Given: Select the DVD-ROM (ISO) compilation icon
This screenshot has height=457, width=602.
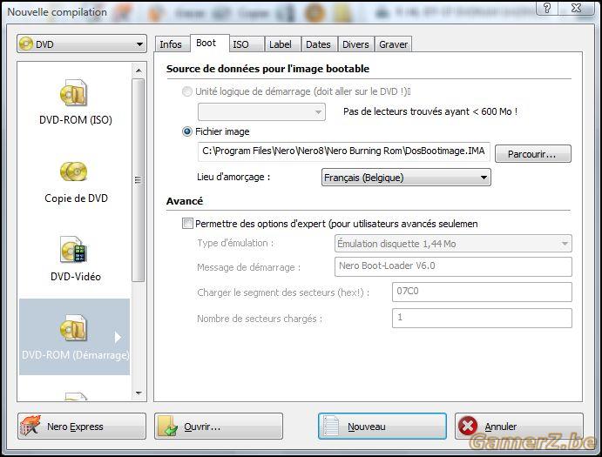Looking at the screenshot, I should (x=74, y=93).
